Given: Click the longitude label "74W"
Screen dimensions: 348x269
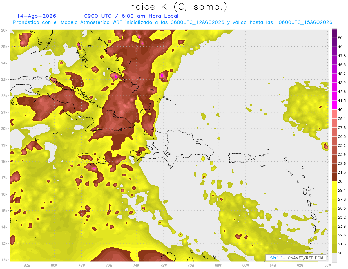Looking at the screenshot, I should tap(136, 265).
